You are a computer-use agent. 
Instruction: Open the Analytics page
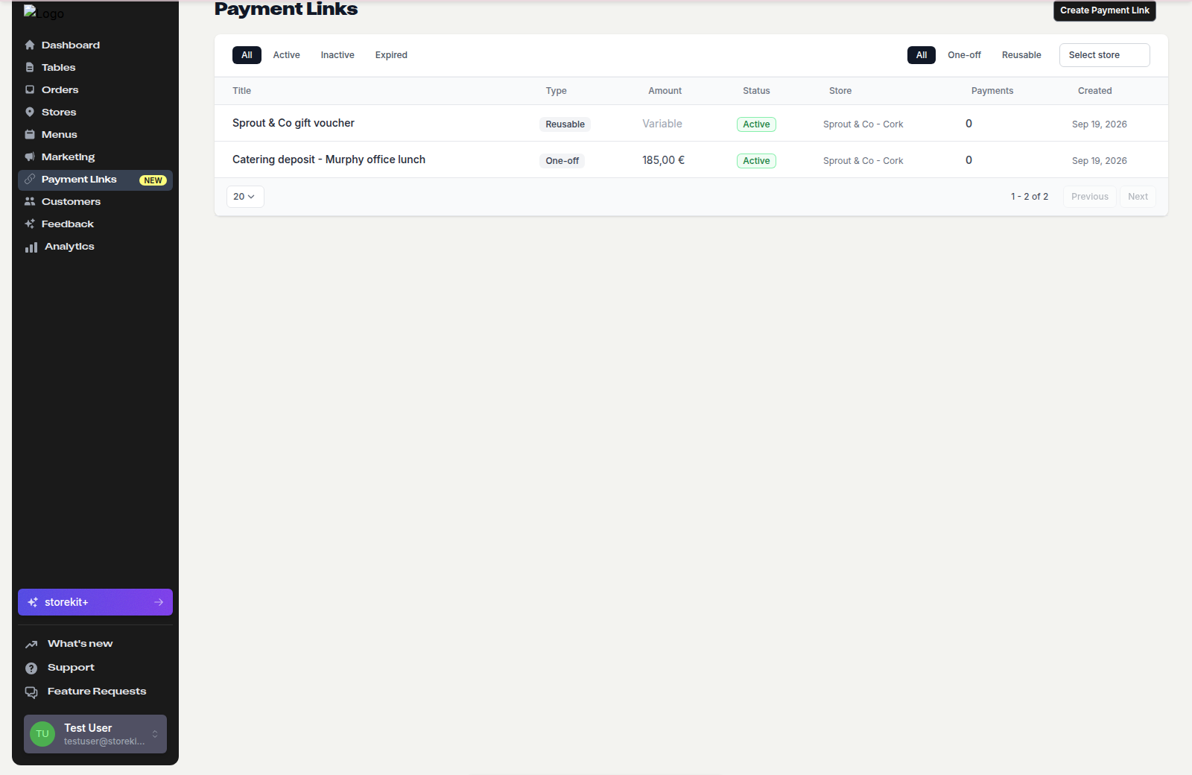pyautogui.click(x=95, y=247)
